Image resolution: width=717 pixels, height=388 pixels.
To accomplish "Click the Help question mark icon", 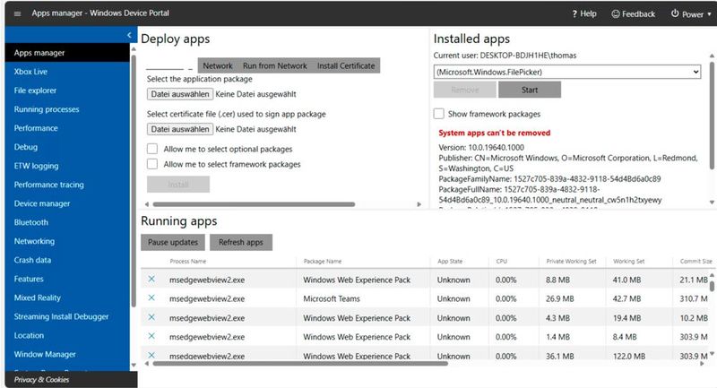I will [574, 14].
